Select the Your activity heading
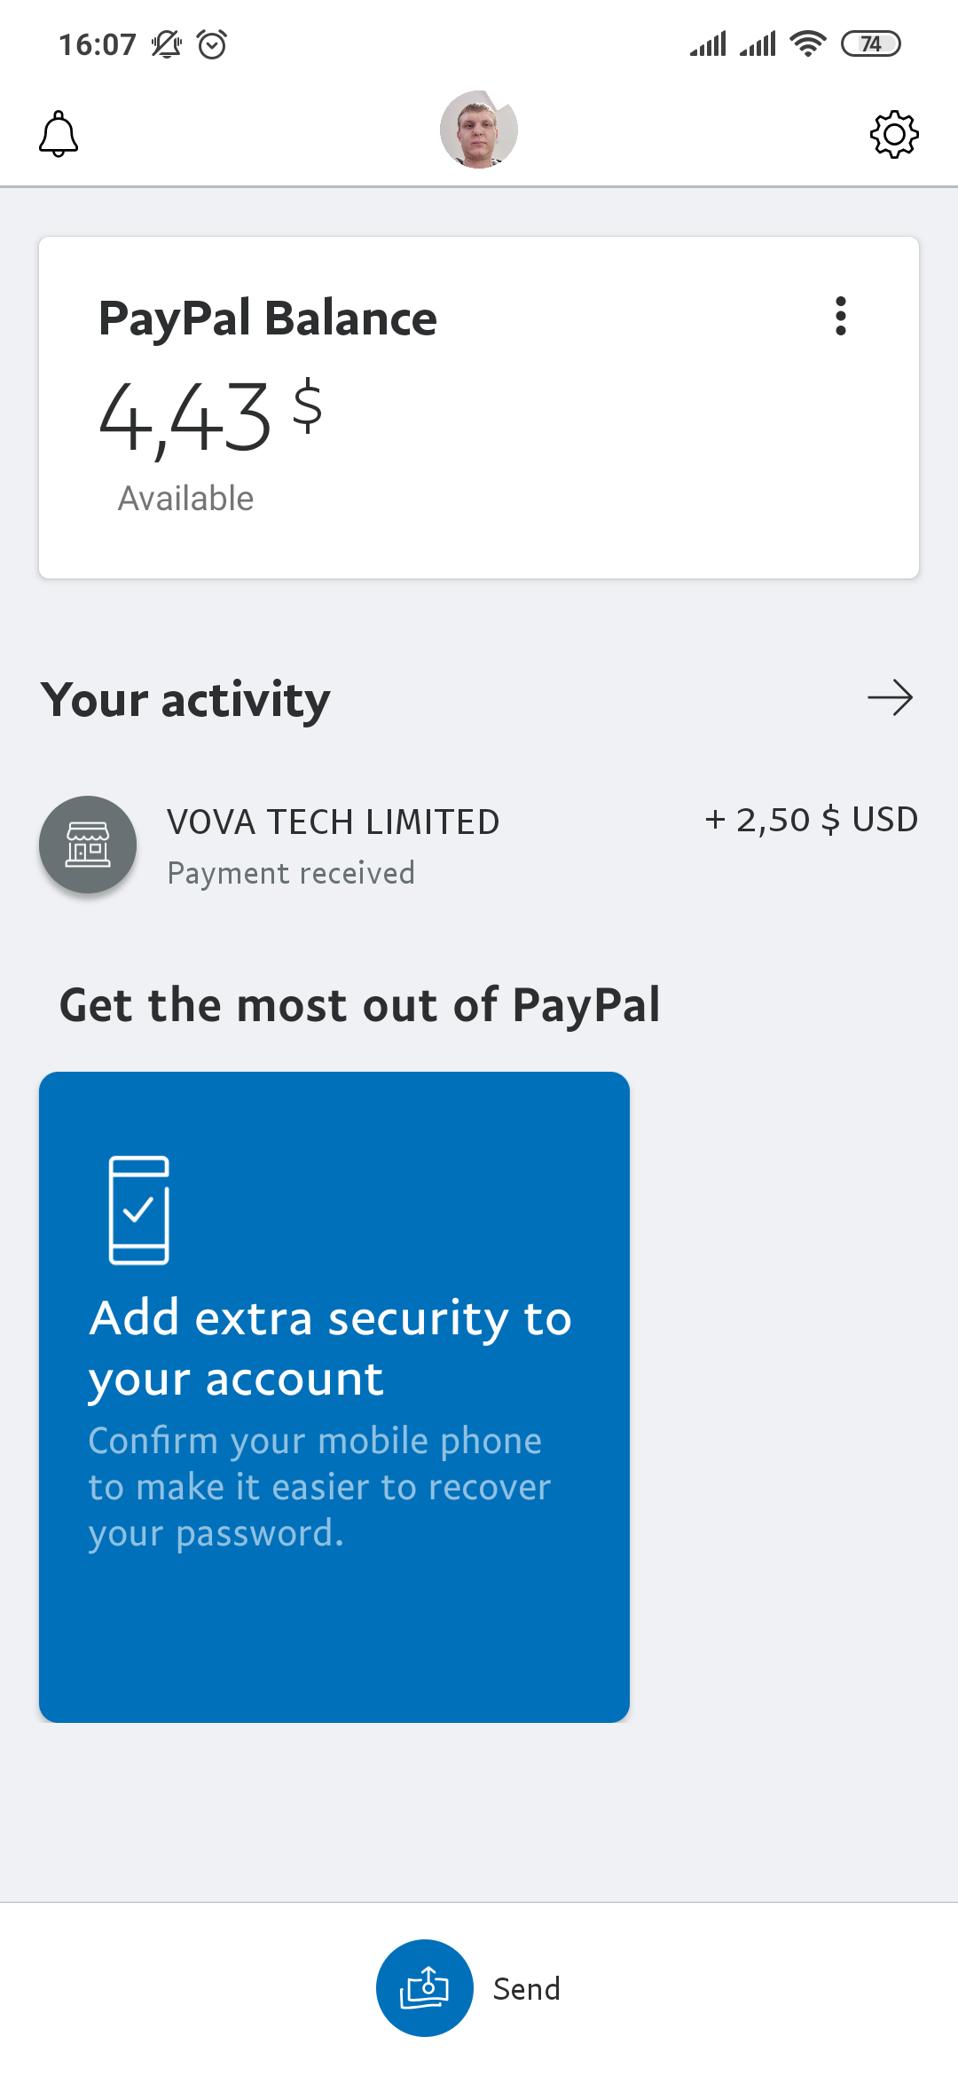Viewport: 958px width, 2076px height. (185, 700)
